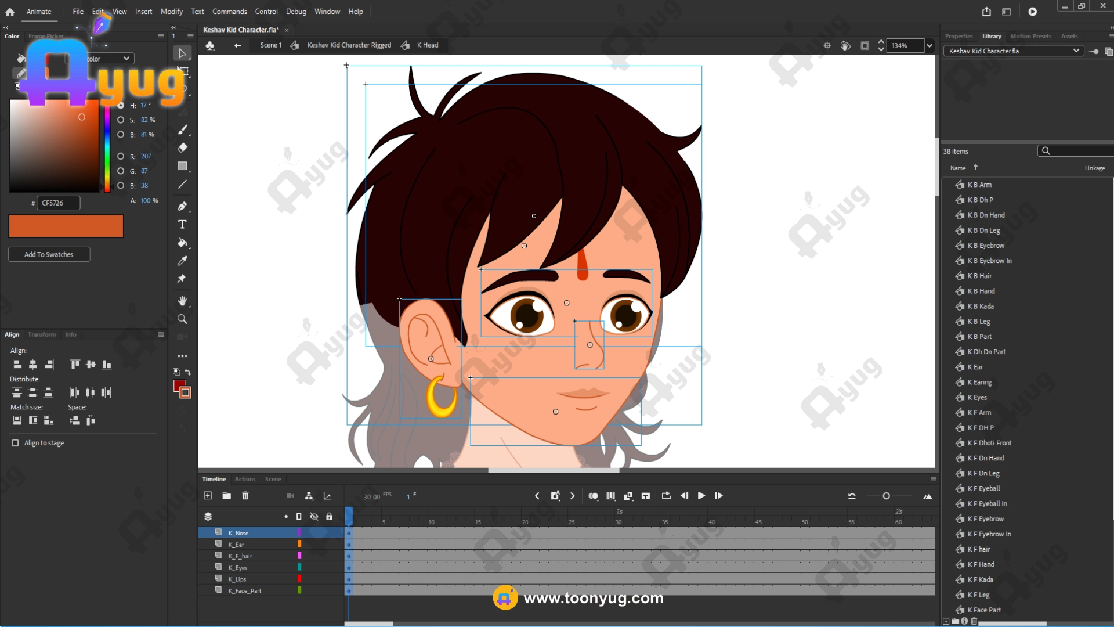
Task: Enable the Align to stage checkbox
Action: 16,443
